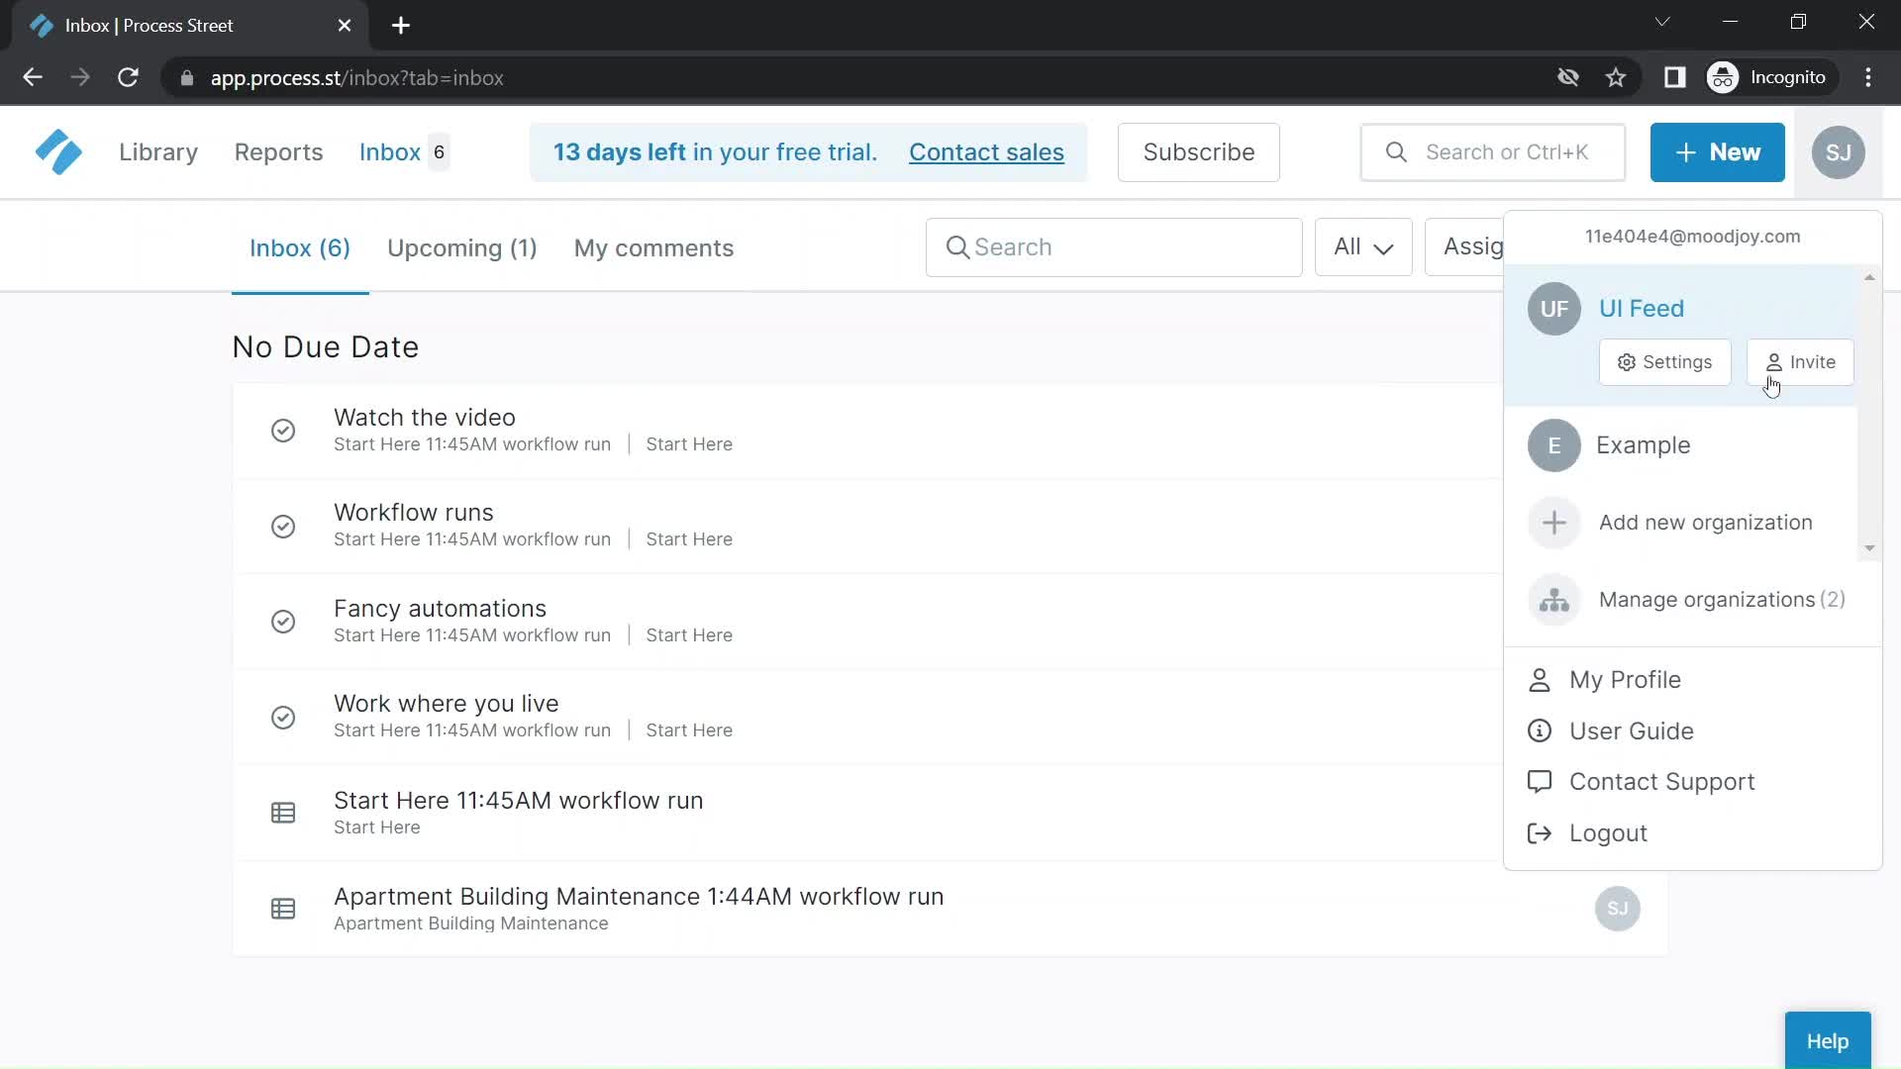1901x1069 pixels.
Task: Click the Logout menu item
Action: (1609, 832)
